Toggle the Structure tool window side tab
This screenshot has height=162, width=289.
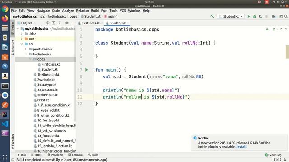pyautogui.click(x=13, y=47)
